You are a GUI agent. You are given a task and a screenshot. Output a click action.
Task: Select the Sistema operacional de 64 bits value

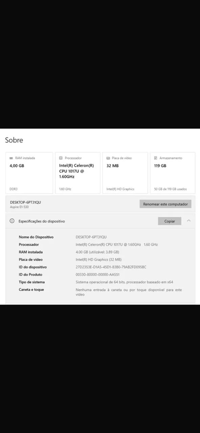pos(124,282)
